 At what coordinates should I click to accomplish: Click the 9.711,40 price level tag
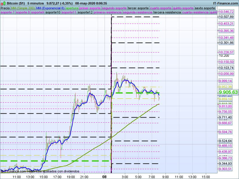coord(225,117)
